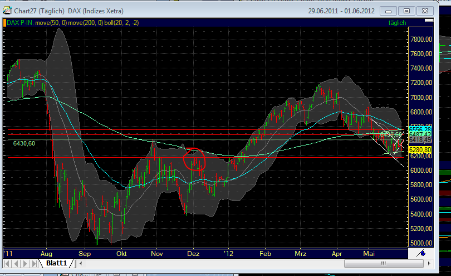Click the horizontal scrollbar thumb

[x=384, y=263]
